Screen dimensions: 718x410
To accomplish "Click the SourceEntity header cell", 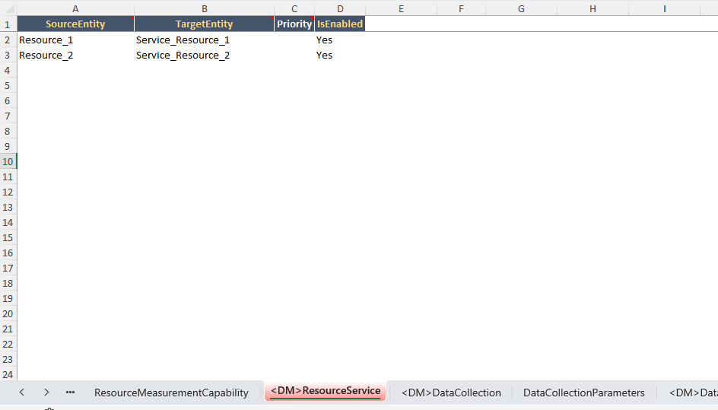I will click(x=75, y=24).
